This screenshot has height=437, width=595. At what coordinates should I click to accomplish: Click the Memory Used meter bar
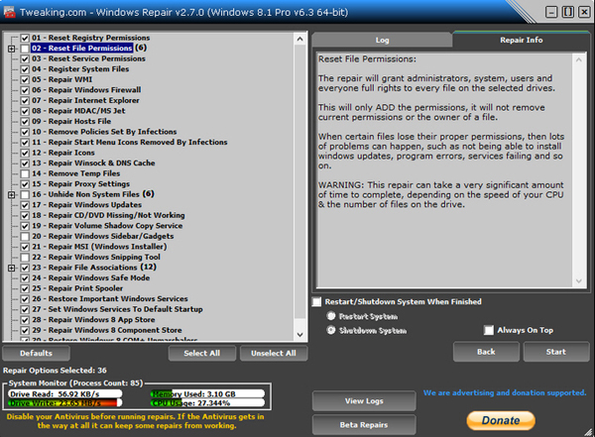pyautogui.click(x=207, y=393)
